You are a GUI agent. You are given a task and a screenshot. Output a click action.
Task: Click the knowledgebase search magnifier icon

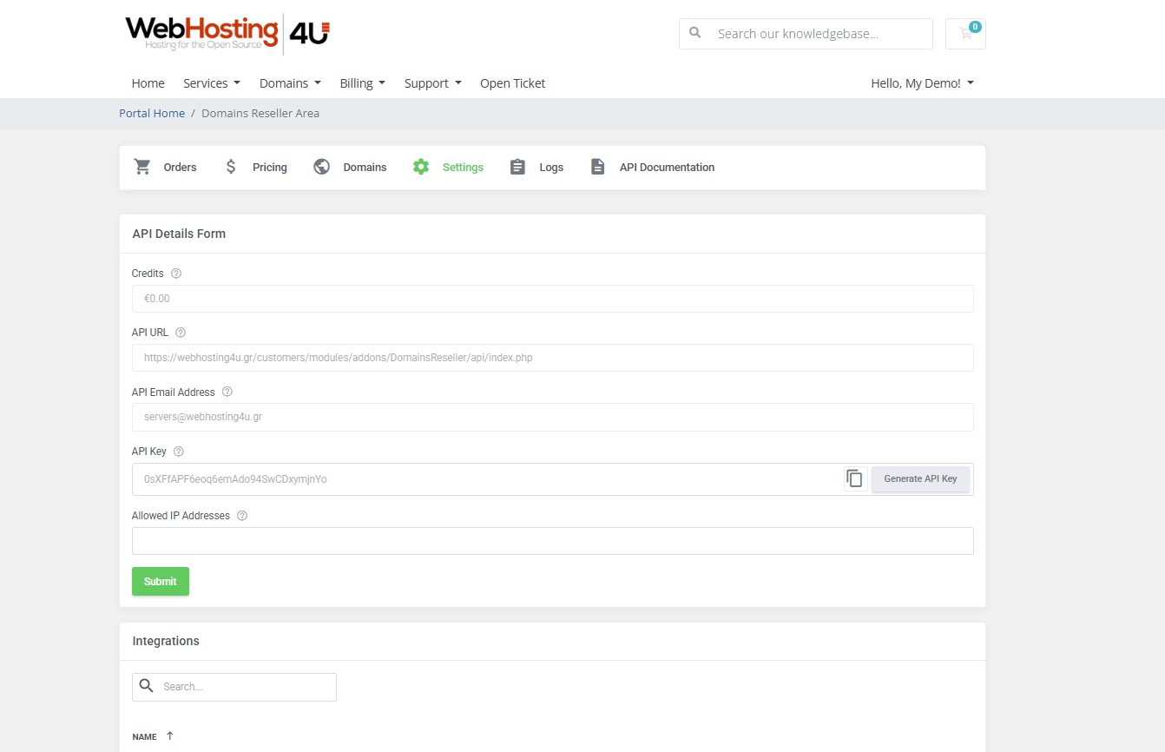click(x=694, y=33)
